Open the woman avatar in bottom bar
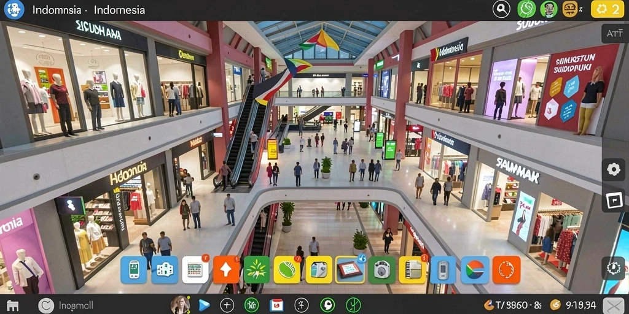Image resolution: width=629 pixels, height=314 pixels. click(180, 305)
